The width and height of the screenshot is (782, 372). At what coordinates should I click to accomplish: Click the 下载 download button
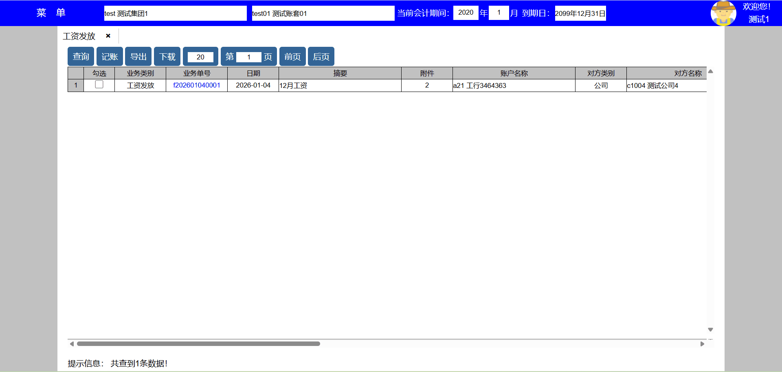pyautogui.click(x=167, y=57)
